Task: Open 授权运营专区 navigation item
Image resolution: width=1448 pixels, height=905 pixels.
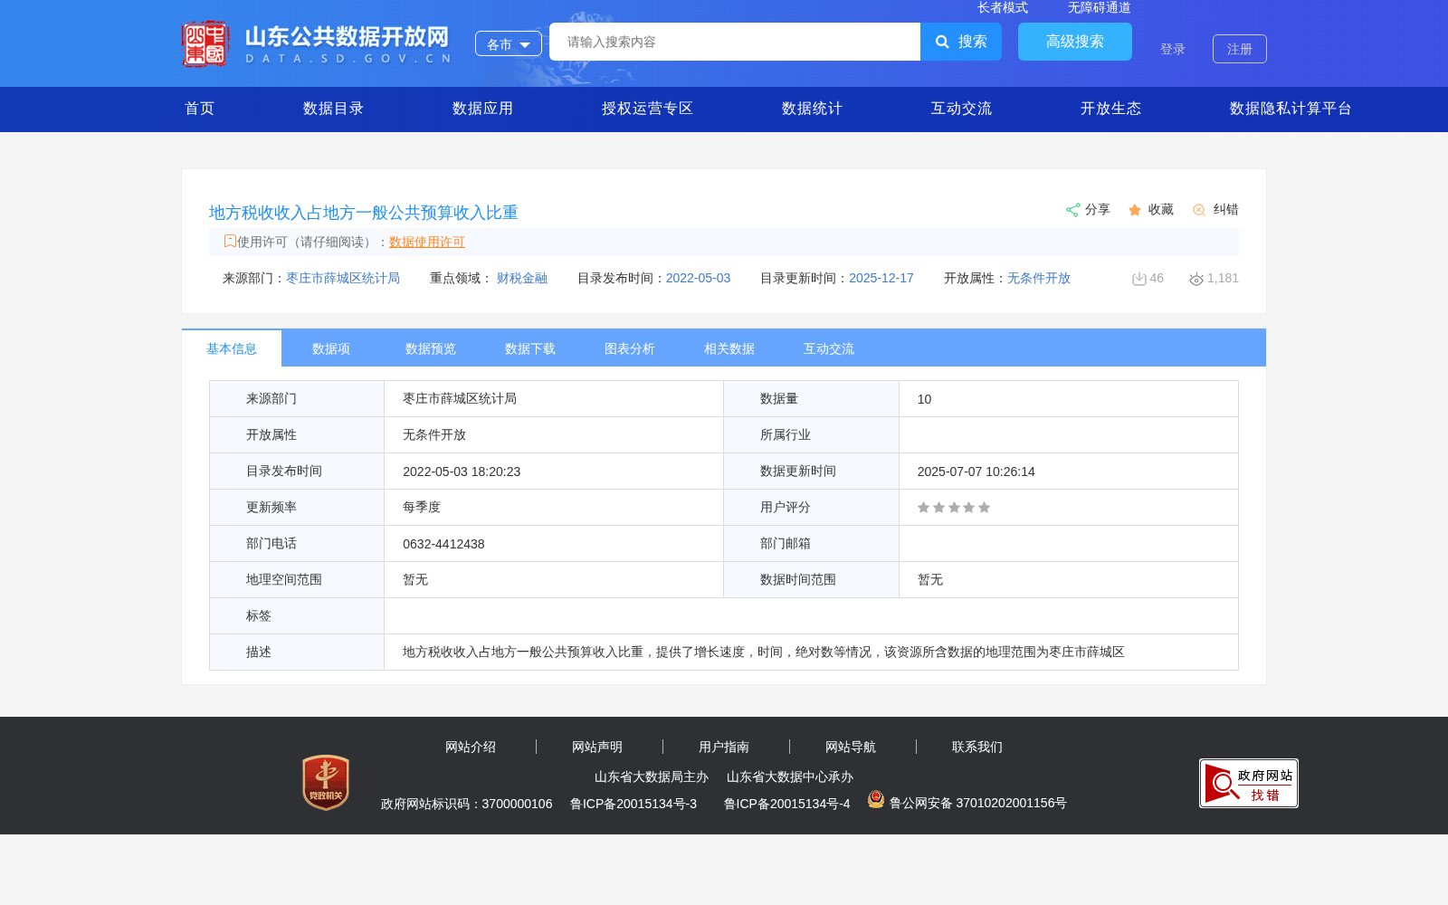Action: [648, 109]
